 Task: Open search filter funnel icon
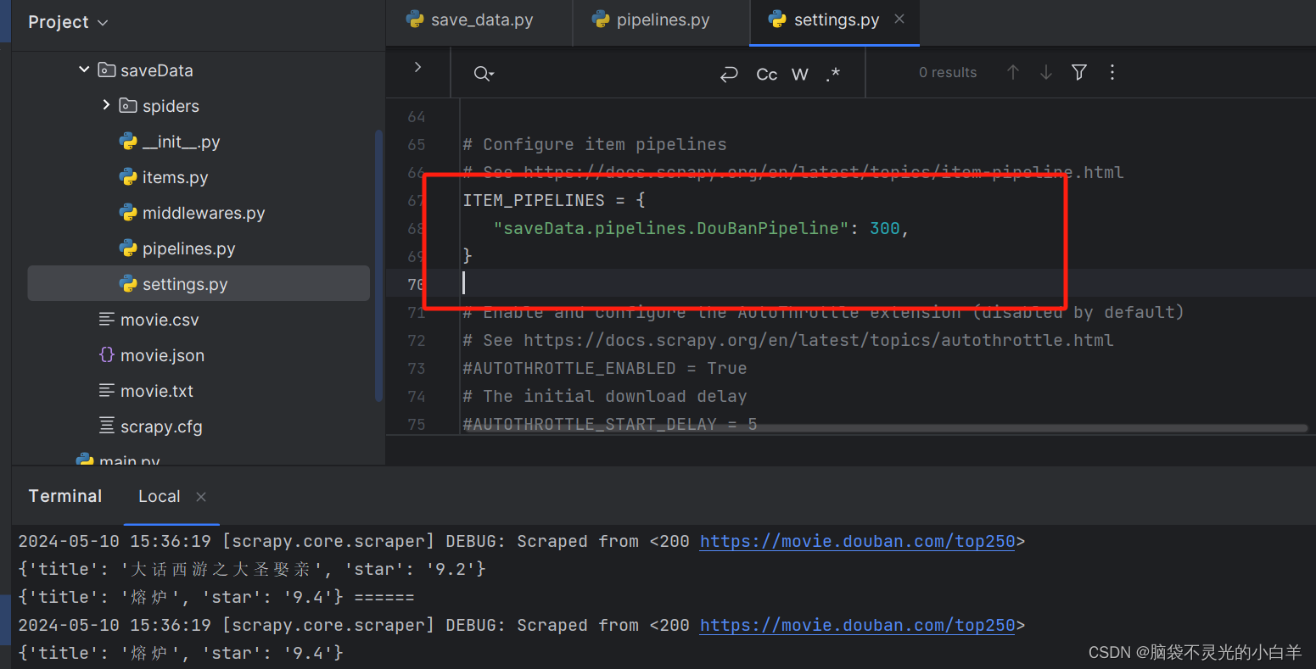point(1079,73)
